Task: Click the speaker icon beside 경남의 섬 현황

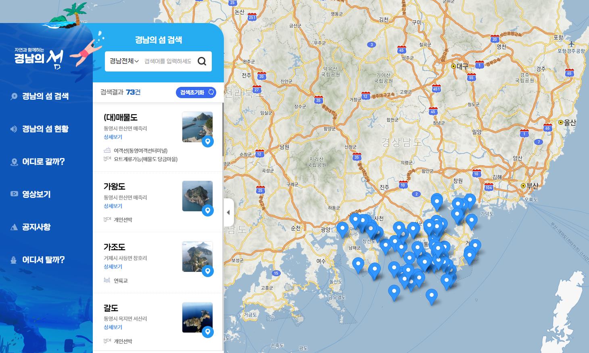Action: point(14,129)
